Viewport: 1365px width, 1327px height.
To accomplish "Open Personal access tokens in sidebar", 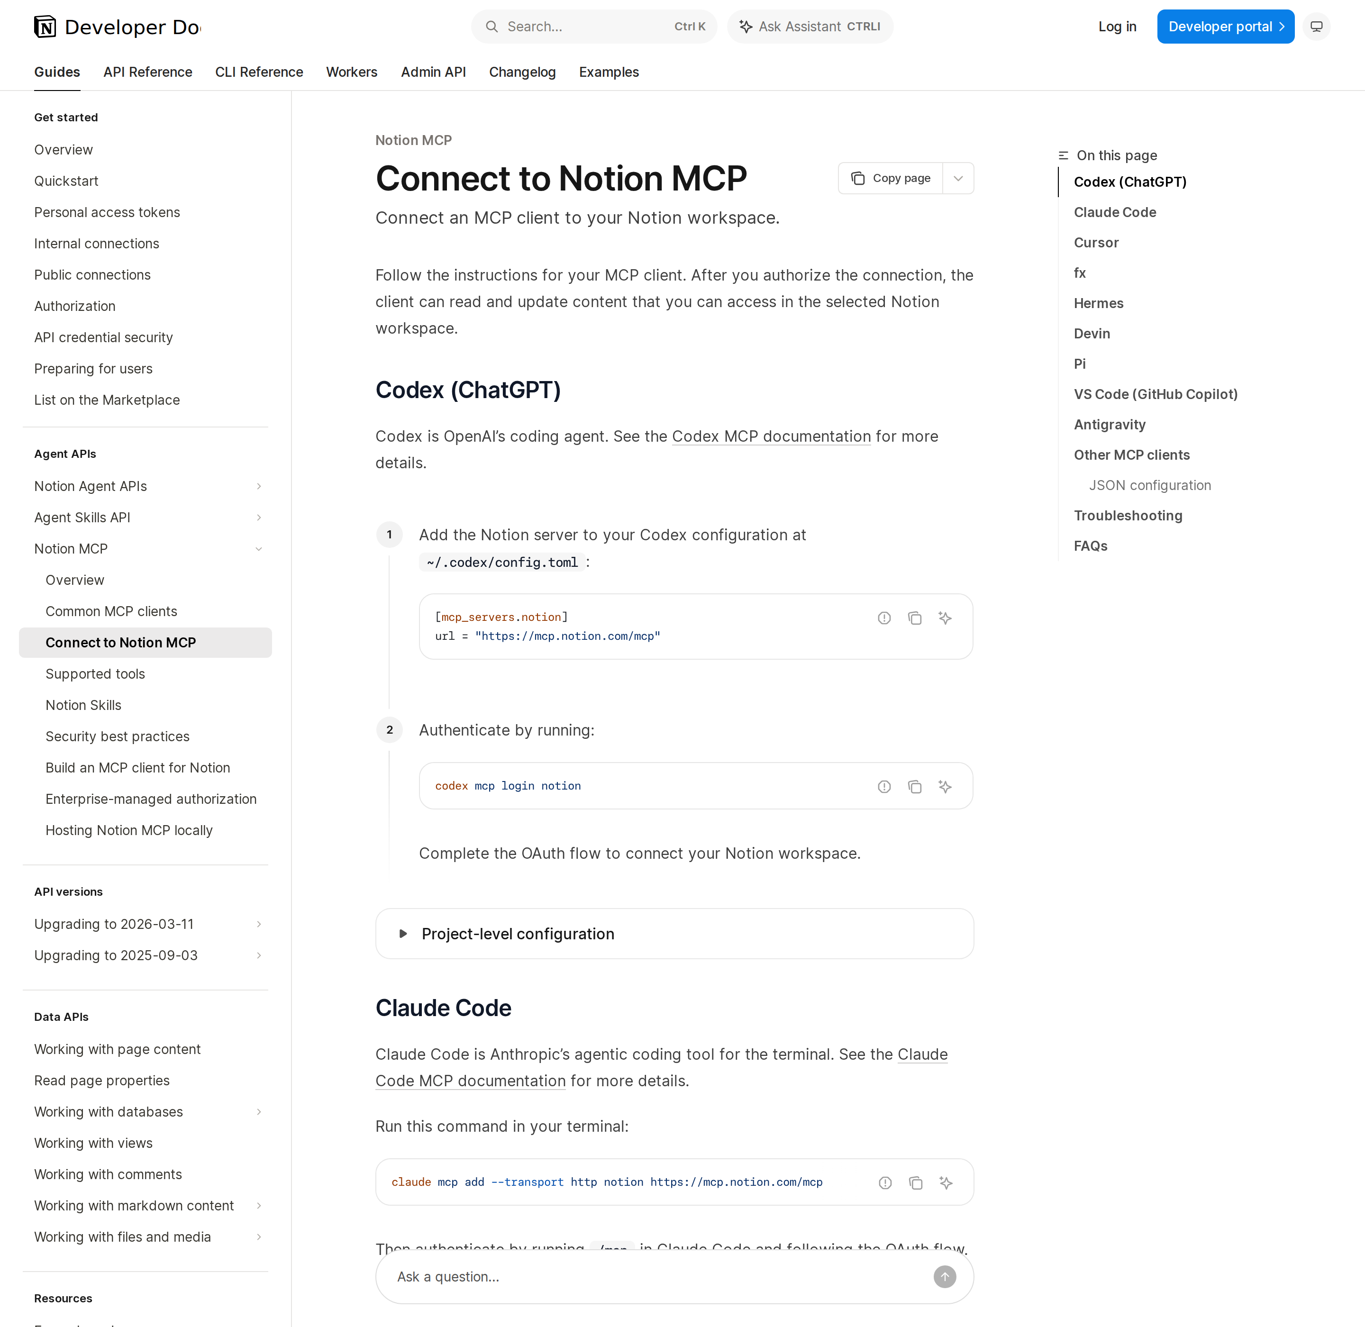I will [108, 213].
